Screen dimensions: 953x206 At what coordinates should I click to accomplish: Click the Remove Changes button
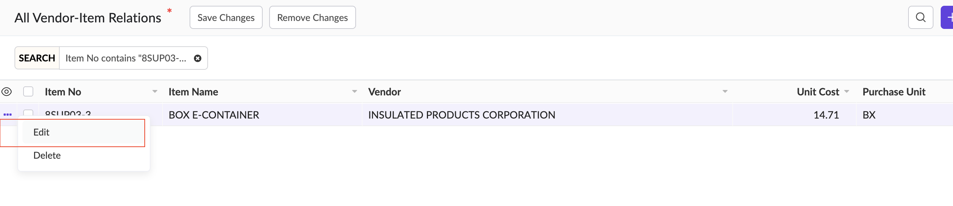click(312, 17)
